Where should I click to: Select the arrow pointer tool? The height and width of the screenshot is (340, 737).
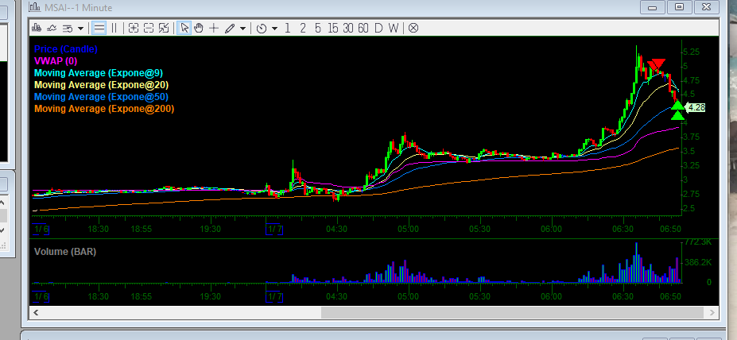184,28
